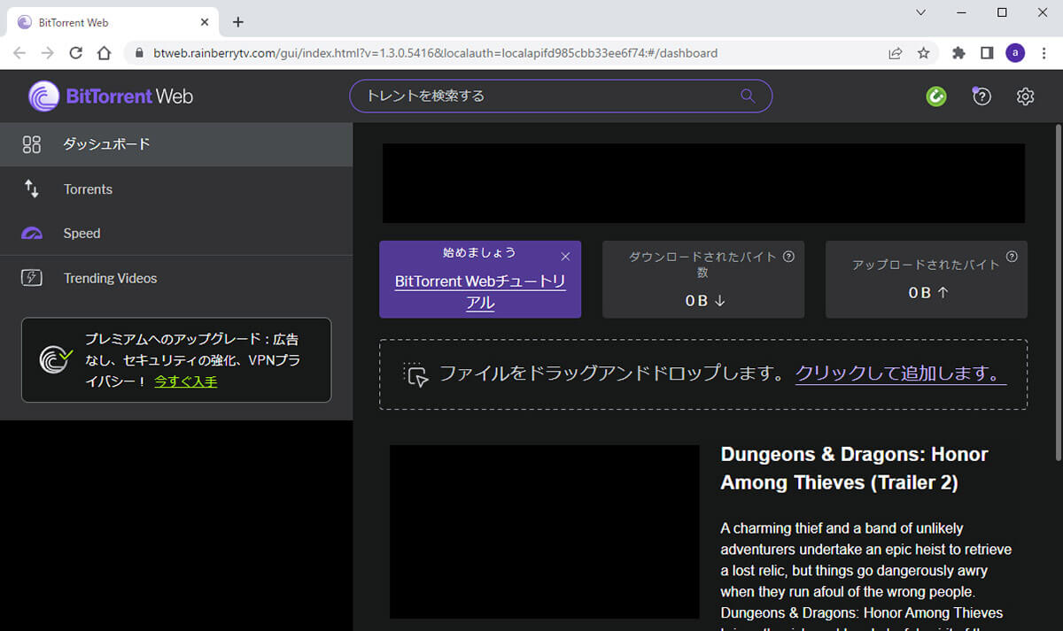The width and height of the screenshot is (1063, 631).
Task: Open the Chrome profile avatar
Action: (x=1015, y=53)
